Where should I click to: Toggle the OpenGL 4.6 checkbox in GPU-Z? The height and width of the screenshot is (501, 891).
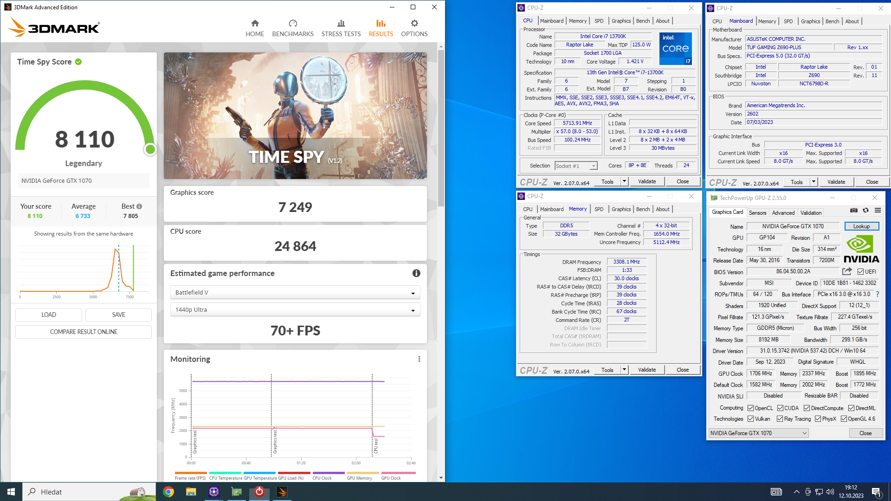click(844, 419)
